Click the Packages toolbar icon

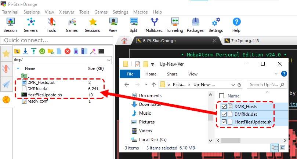click(x=195, y=24)
